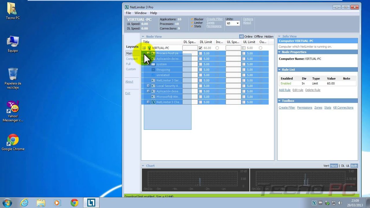The height and width of the screenshot is (208, 370).
Task: Expand the Aplicación dese... node
Action: tap(148, 91)
